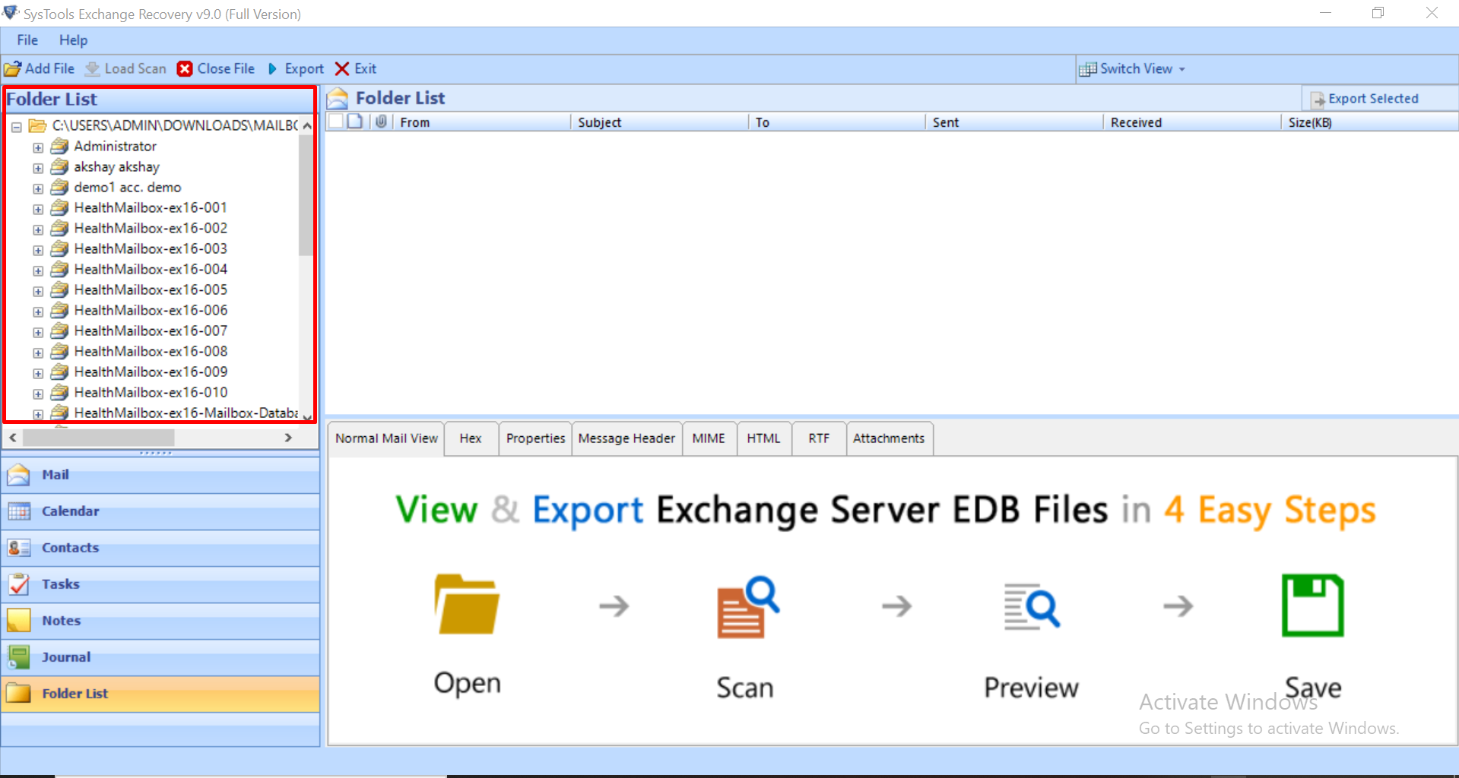Click the Folder List header envelope icon
The image size is (1459, 778).
pos(338,99)
